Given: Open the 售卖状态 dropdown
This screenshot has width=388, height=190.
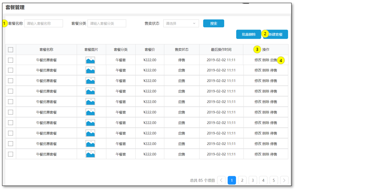Looking at the screenshot, I should click(181, 23).
